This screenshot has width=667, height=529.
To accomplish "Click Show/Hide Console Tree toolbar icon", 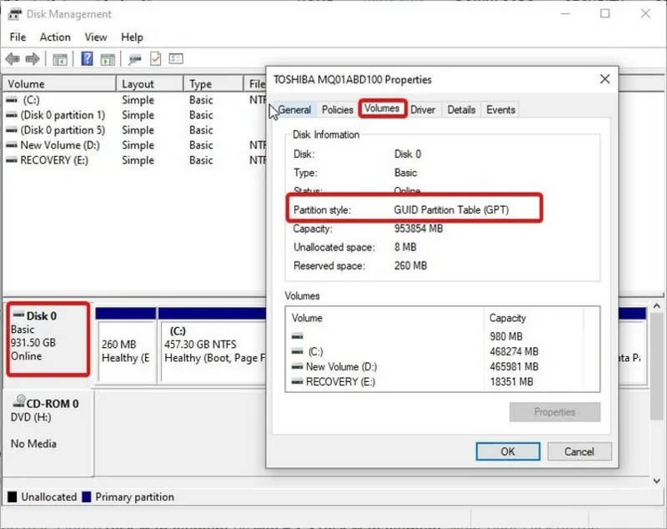I will [x=60, y=59].
